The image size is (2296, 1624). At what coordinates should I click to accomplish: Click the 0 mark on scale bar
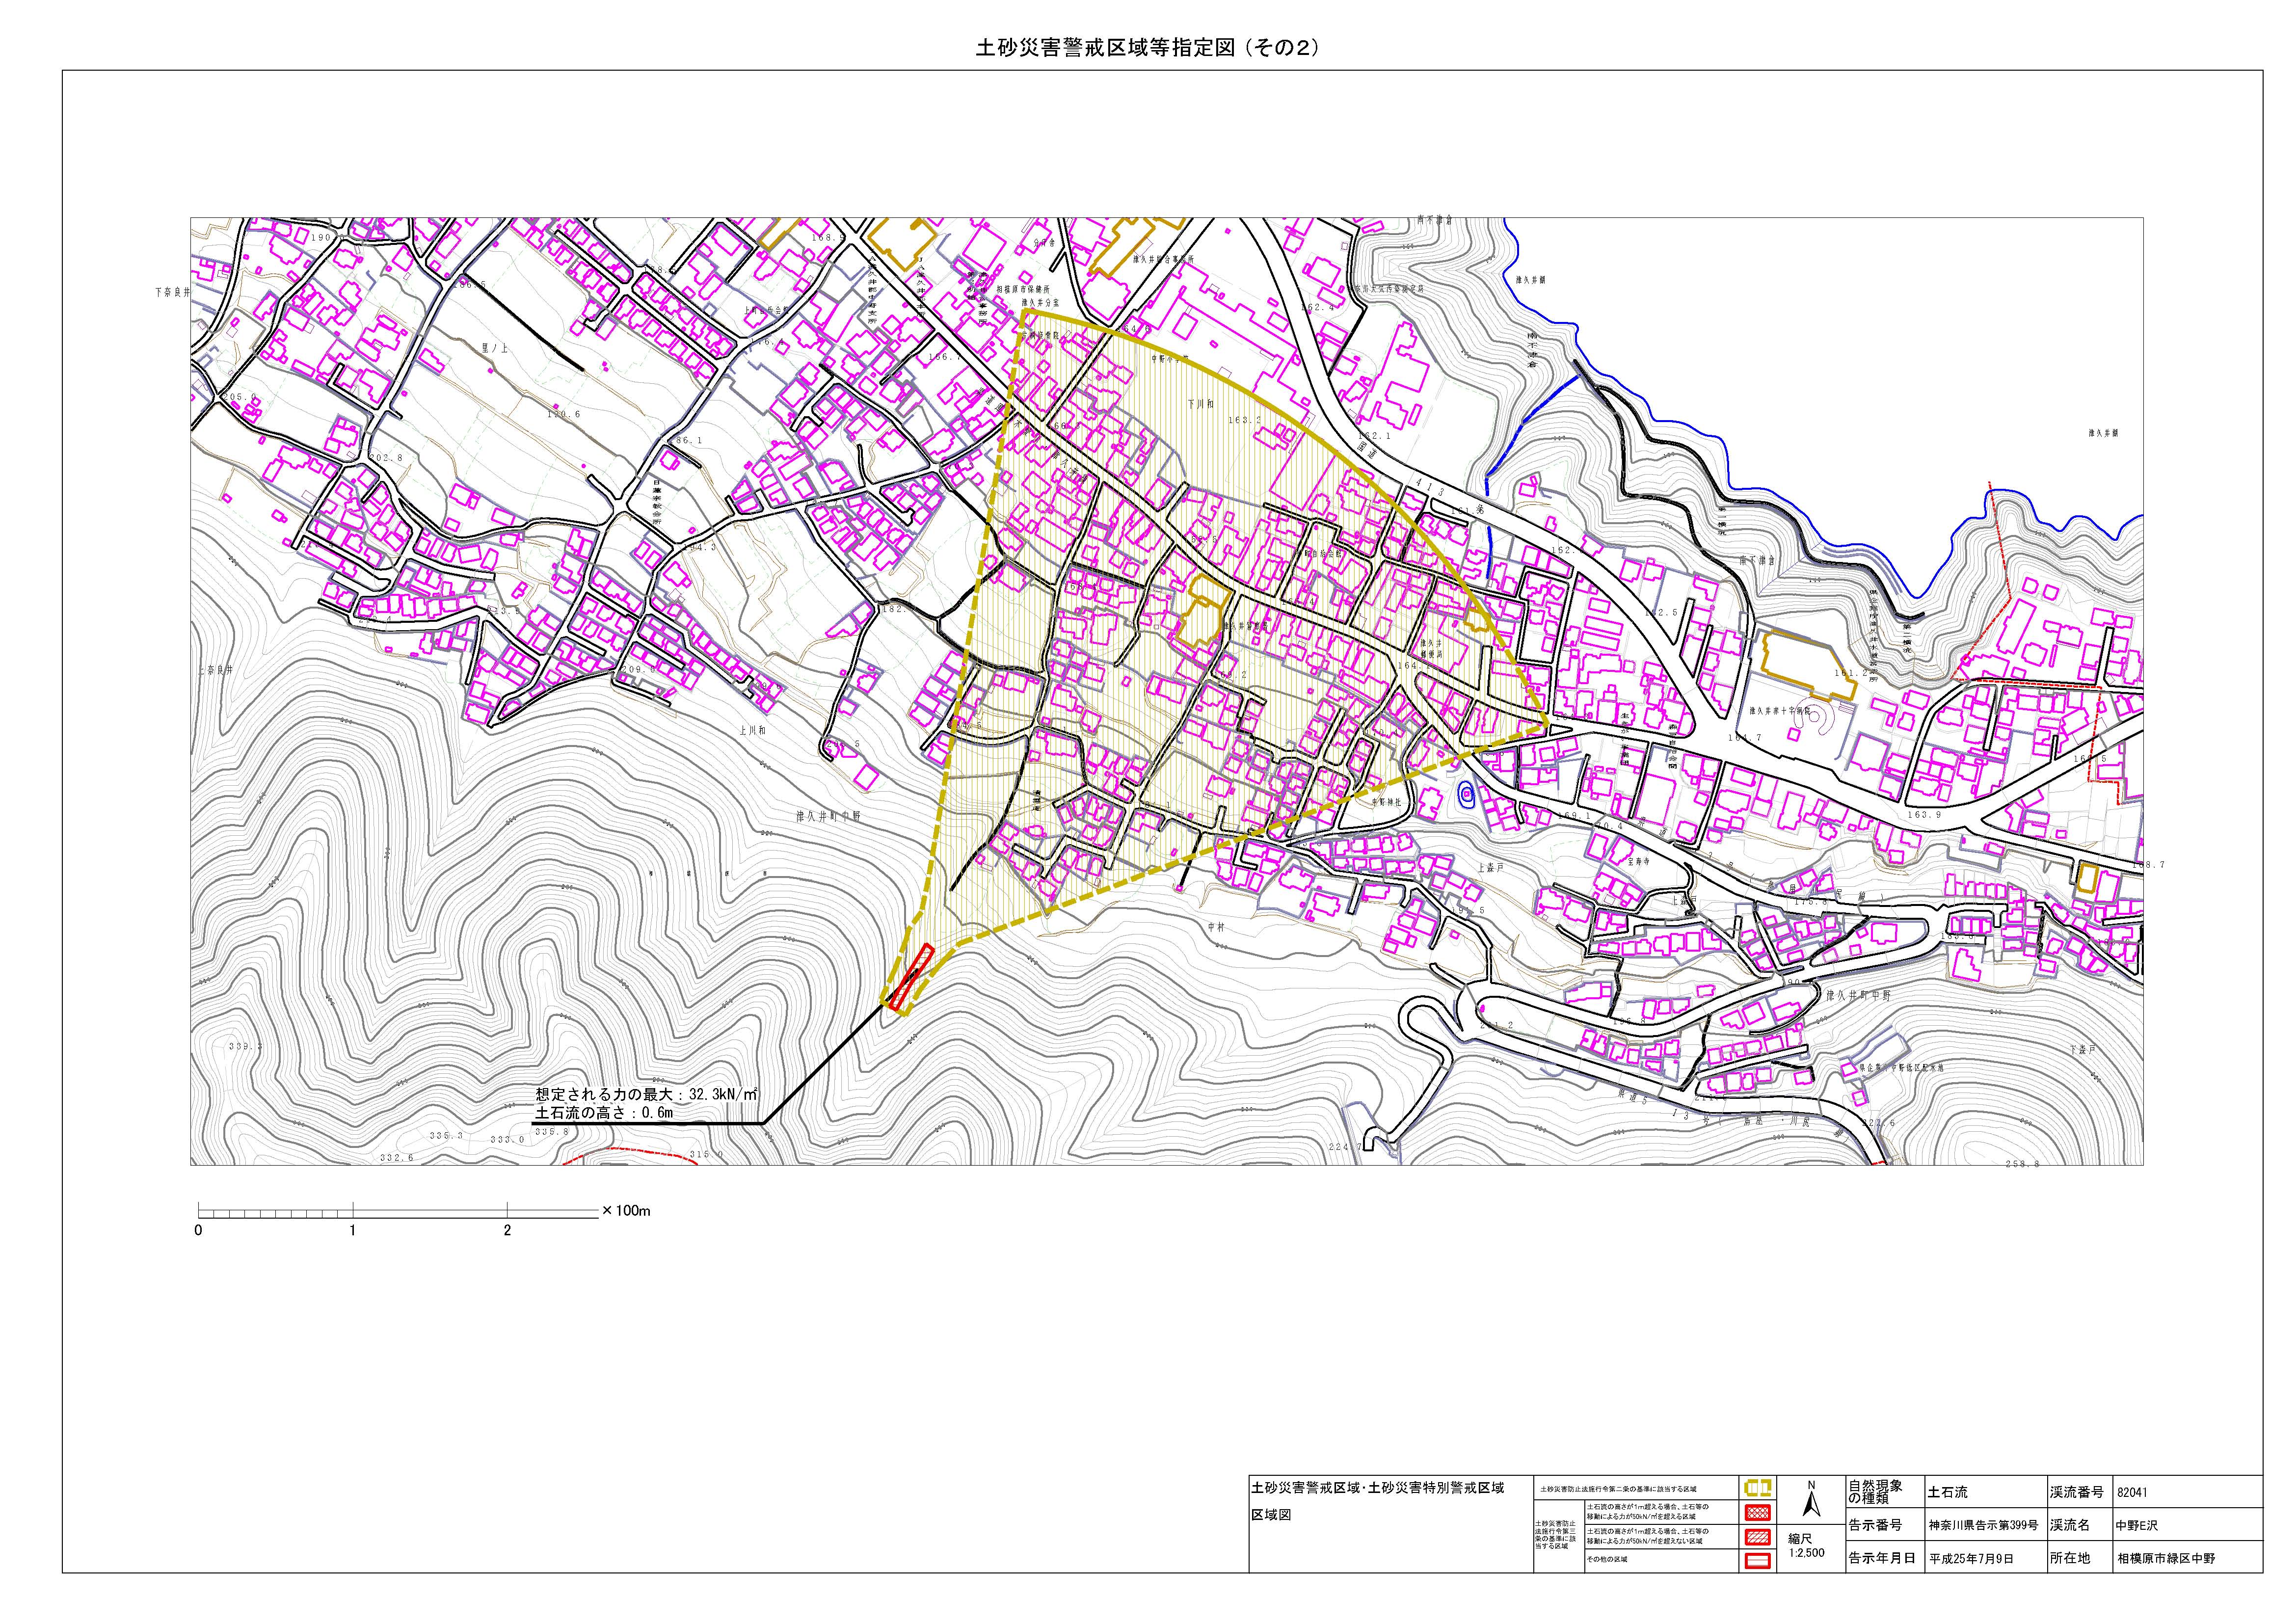click(199, 1230)
